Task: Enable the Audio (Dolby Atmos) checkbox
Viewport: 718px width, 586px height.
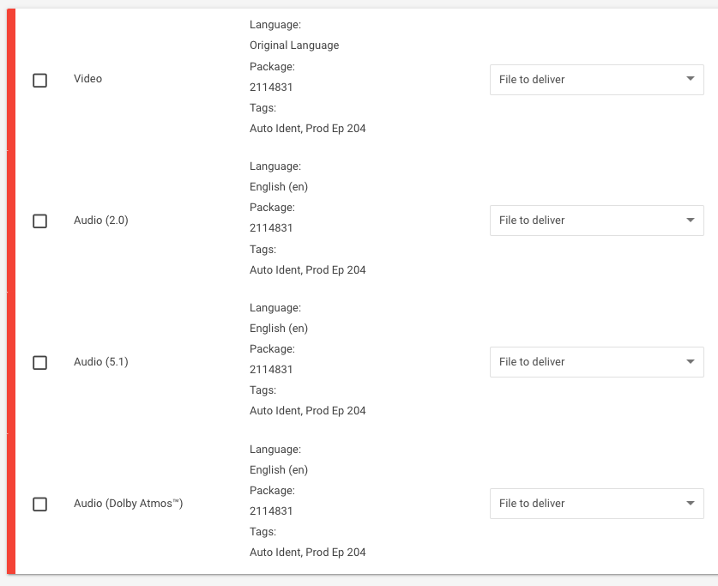Action: (39, 504)
